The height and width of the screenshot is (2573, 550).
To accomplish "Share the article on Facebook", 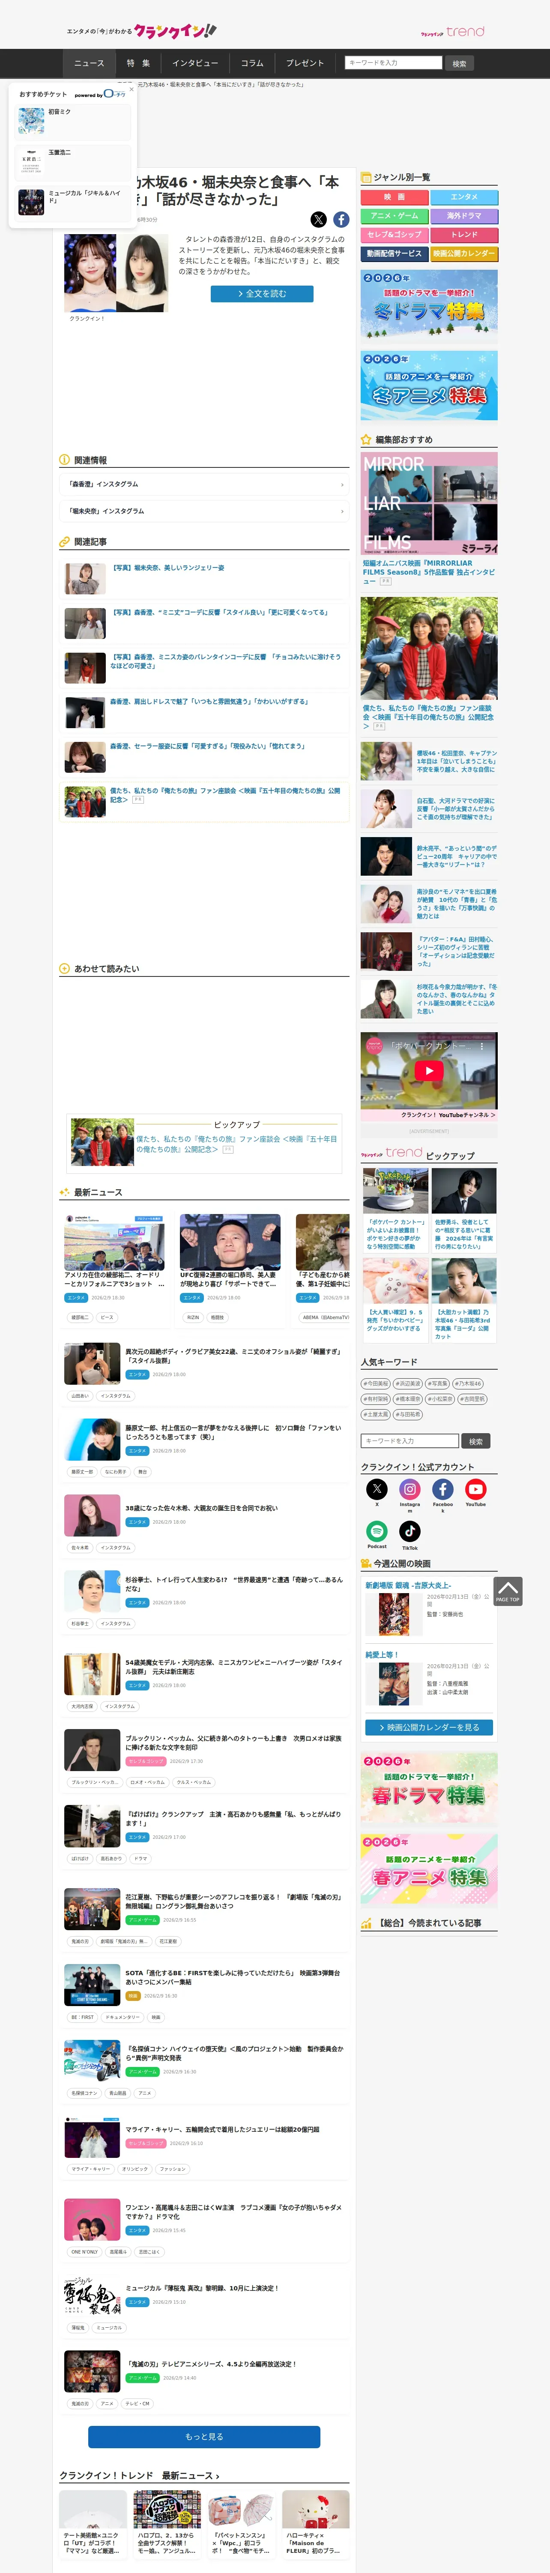I will pyautogui.click(x=341, y=220).
